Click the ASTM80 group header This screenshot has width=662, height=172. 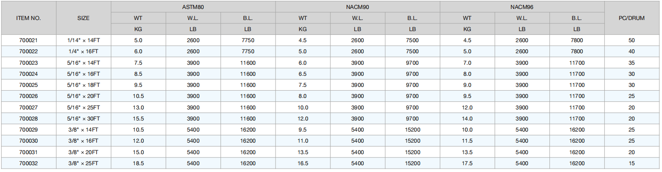click(193, 7)
